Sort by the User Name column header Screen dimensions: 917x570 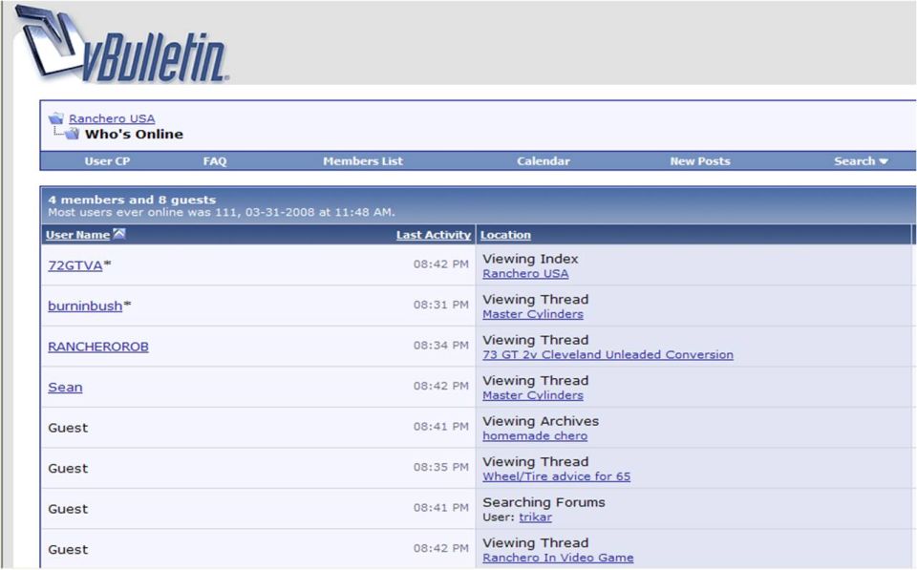tap(77, 235)
